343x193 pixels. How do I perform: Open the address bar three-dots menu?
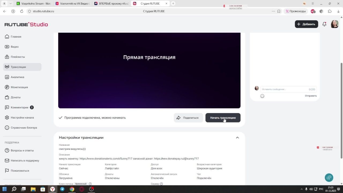click(273, 11)
